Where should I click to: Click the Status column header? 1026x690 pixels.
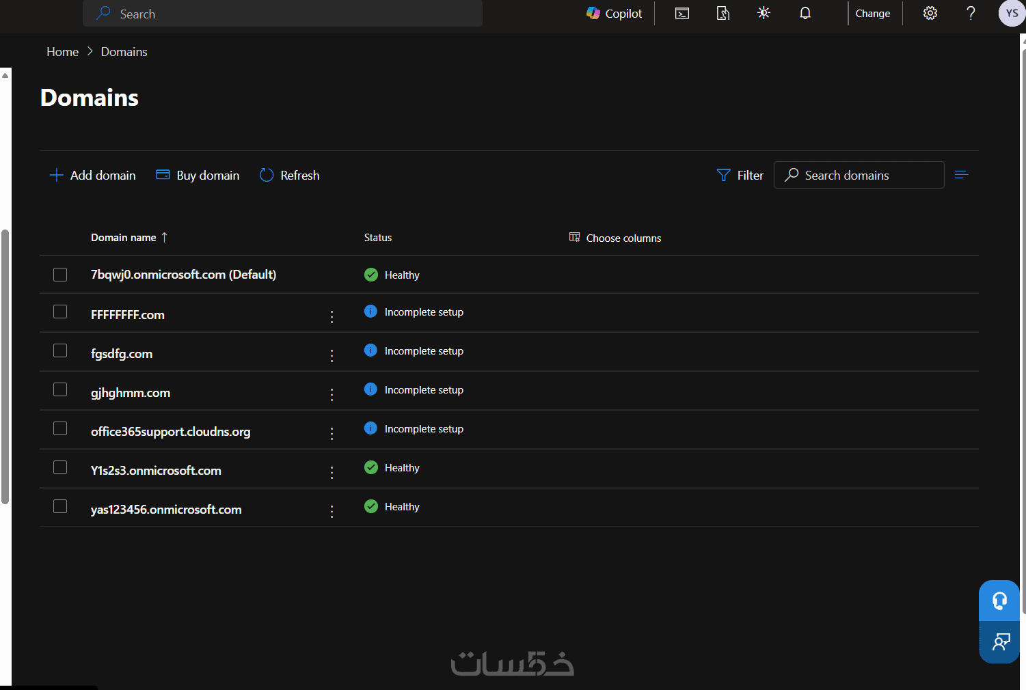(x=378, y=238)
